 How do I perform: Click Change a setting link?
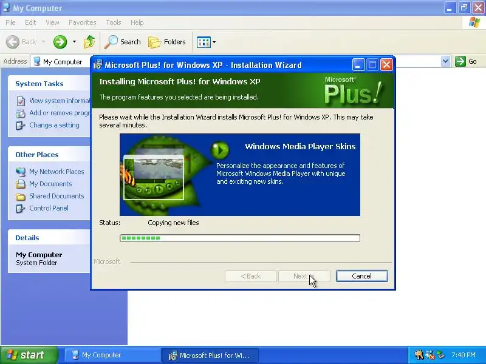[54, 125]
